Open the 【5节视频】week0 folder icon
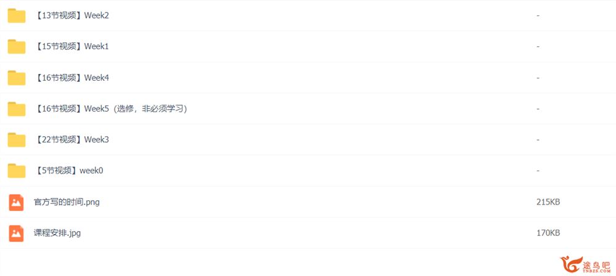Screen dimensions: 616x276 pyautogui.click(x=17, y=171)
